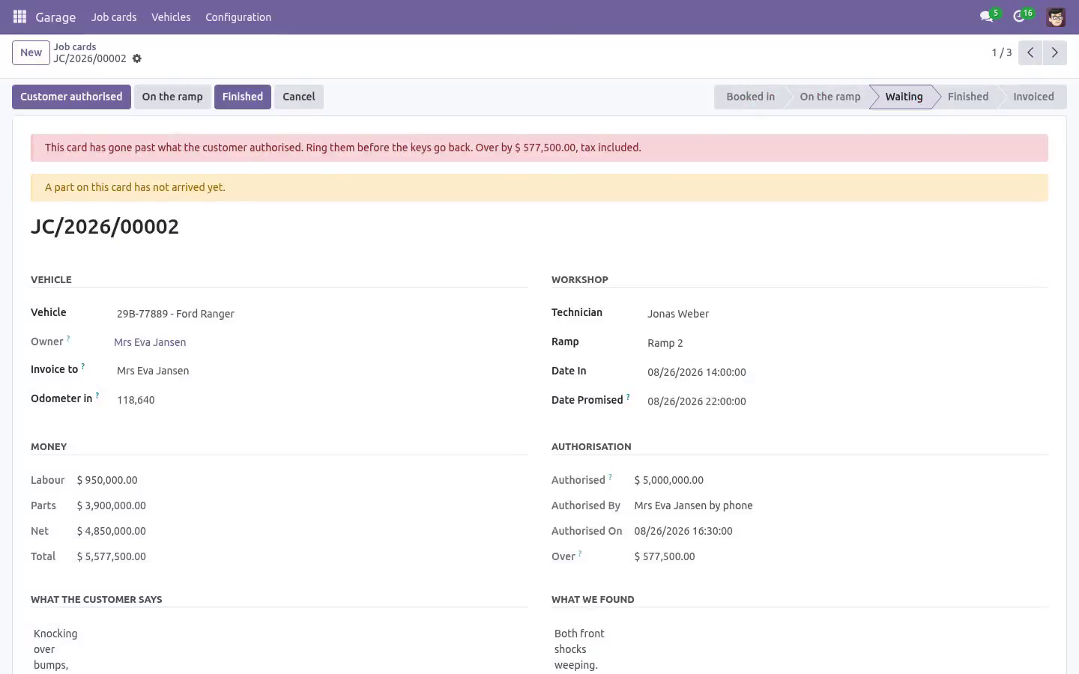Create a New job card
1079x674 pixels.
(x=31, y=52)
